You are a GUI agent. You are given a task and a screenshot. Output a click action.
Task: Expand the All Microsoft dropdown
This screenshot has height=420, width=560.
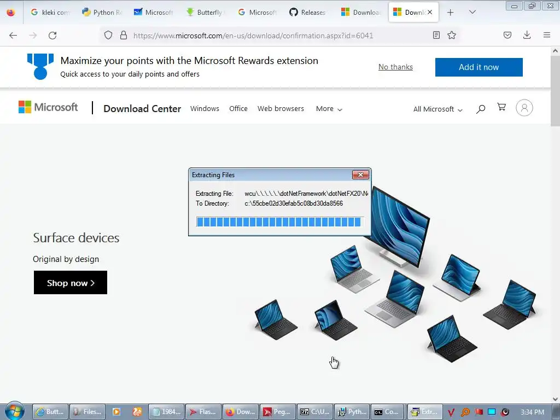[438, 109]
